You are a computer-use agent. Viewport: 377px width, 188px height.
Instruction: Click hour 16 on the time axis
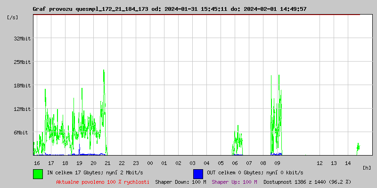37,163
